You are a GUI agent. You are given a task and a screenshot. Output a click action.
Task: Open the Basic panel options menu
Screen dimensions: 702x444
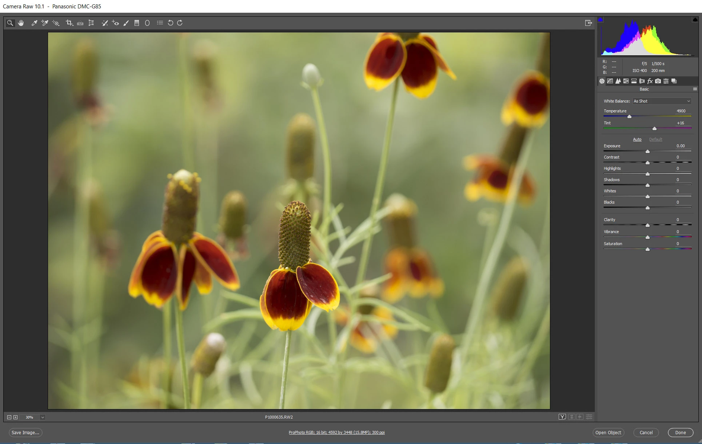pyautogui.click(x=695, y=89)
